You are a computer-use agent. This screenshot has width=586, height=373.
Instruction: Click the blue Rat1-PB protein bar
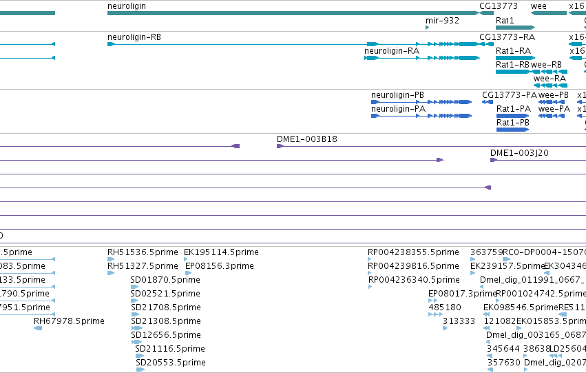pyautogui.click(x=512, y=130)
